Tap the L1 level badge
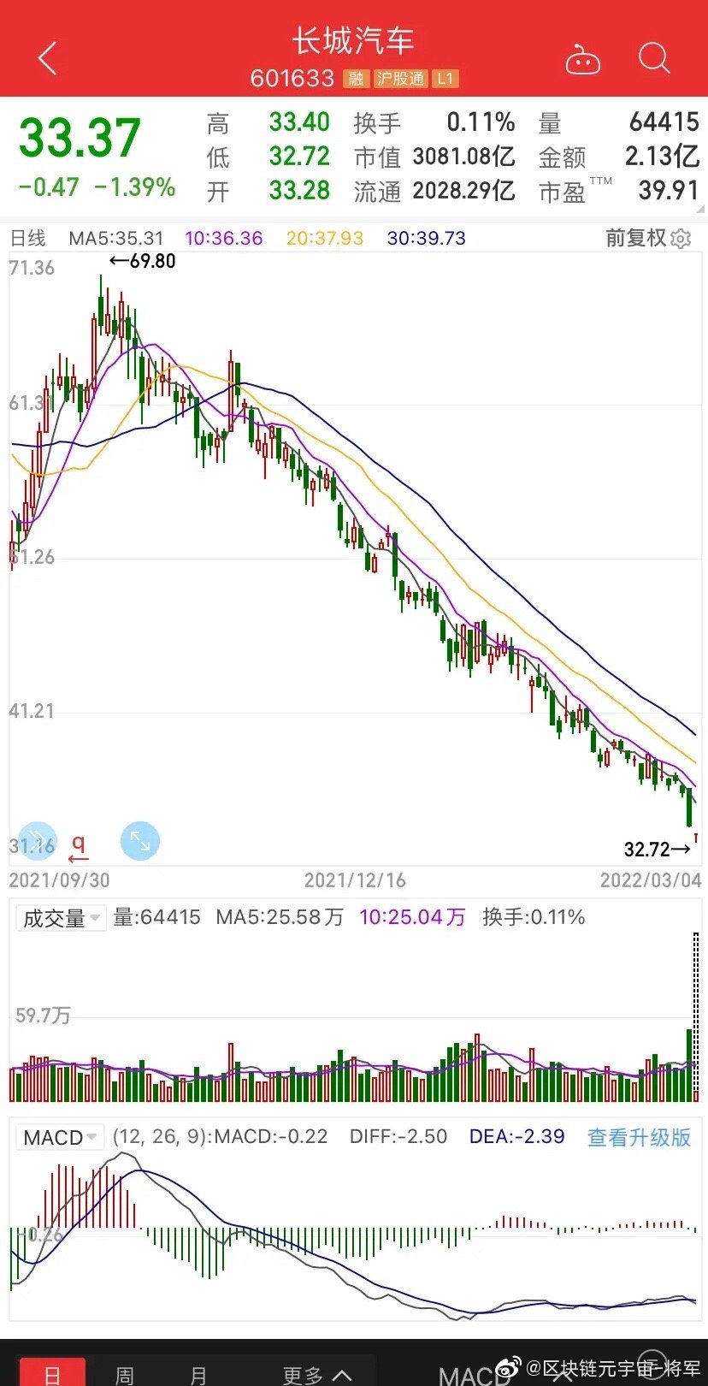Screen dimensions: 708x1386 (x=445, y=79)
